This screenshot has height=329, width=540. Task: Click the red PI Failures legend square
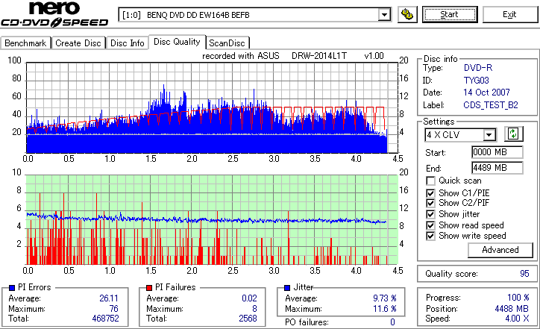(149, 288)
